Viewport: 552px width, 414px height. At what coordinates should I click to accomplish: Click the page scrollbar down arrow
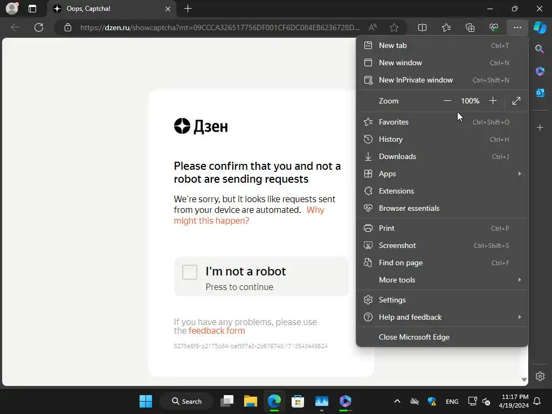[x=524, y=379]
